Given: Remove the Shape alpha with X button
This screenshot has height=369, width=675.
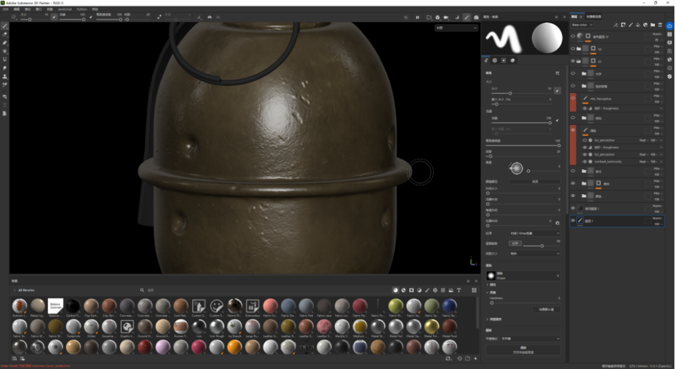Looking at the screenshot, I should [557, 276].
